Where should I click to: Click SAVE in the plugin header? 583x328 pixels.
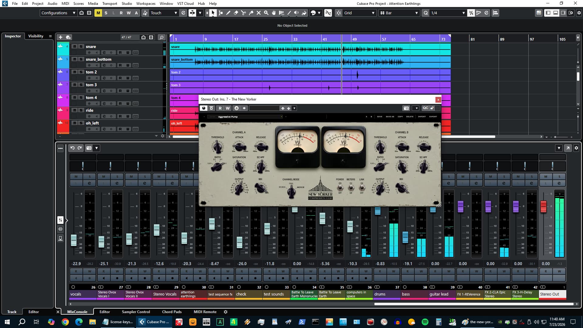tap(380, 117)
